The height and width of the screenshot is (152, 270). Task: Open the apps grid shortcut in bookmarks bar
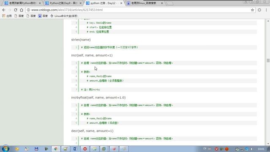pyautogui.click(x=7, y=16)
